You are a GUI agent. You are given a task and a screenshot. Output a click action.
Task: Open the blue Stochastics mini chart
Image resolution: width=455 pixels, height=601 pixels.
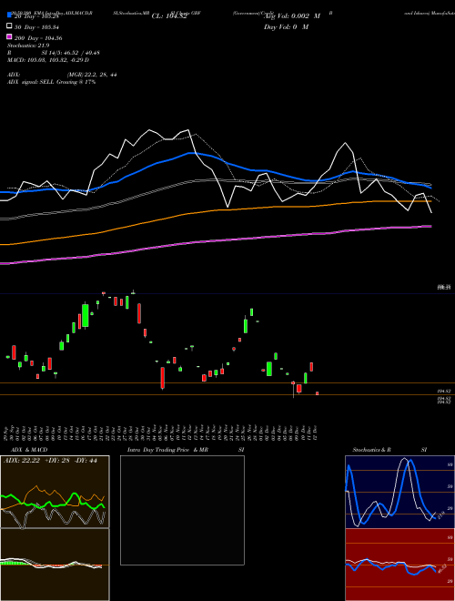click(x=399, y=492)
